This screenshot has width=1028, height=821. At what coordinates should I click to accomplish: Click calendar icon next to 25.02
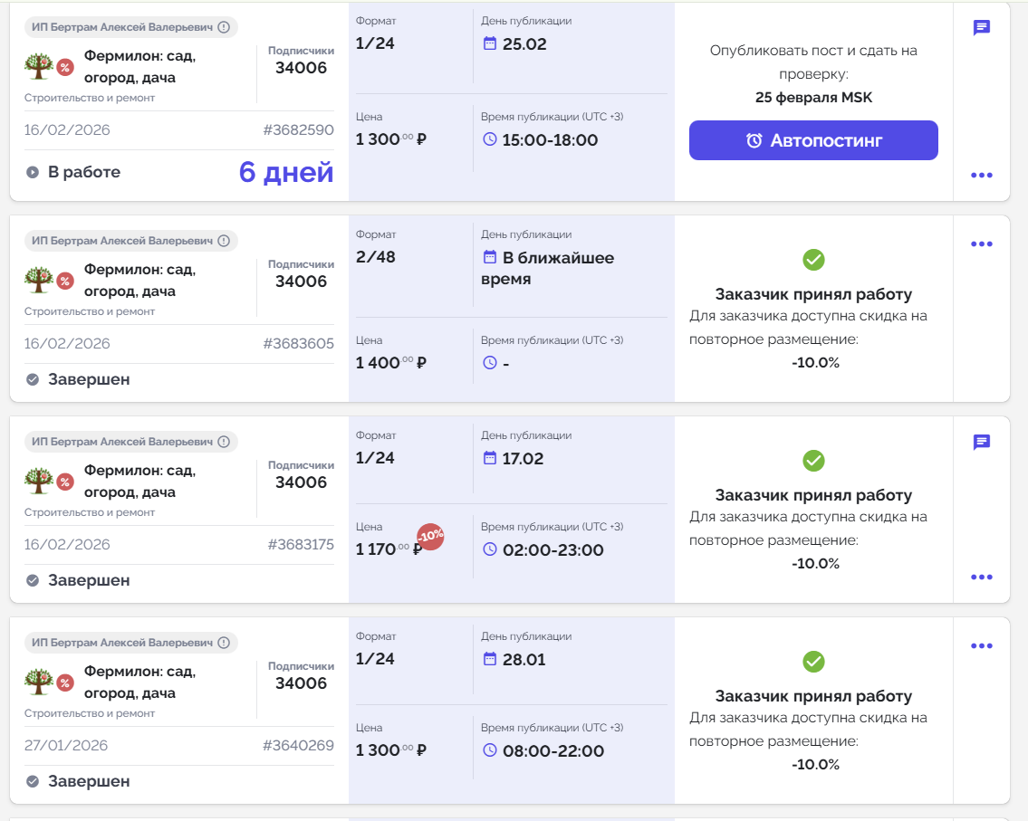tap(490, 43)
